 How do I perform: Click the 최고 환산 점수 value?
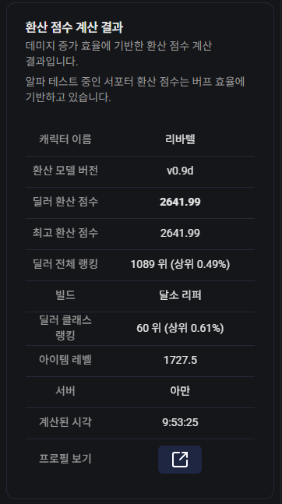[x=180, y=233]
